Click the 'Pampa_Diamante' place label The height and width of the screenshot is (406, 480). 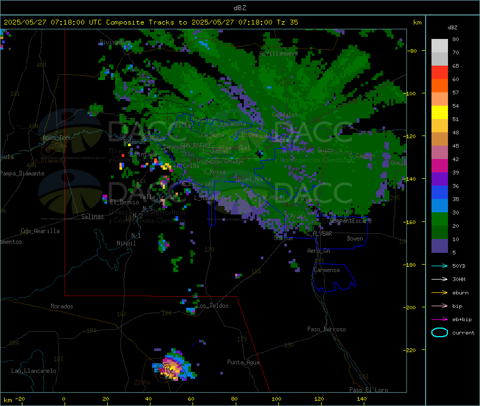coord(22,173)
